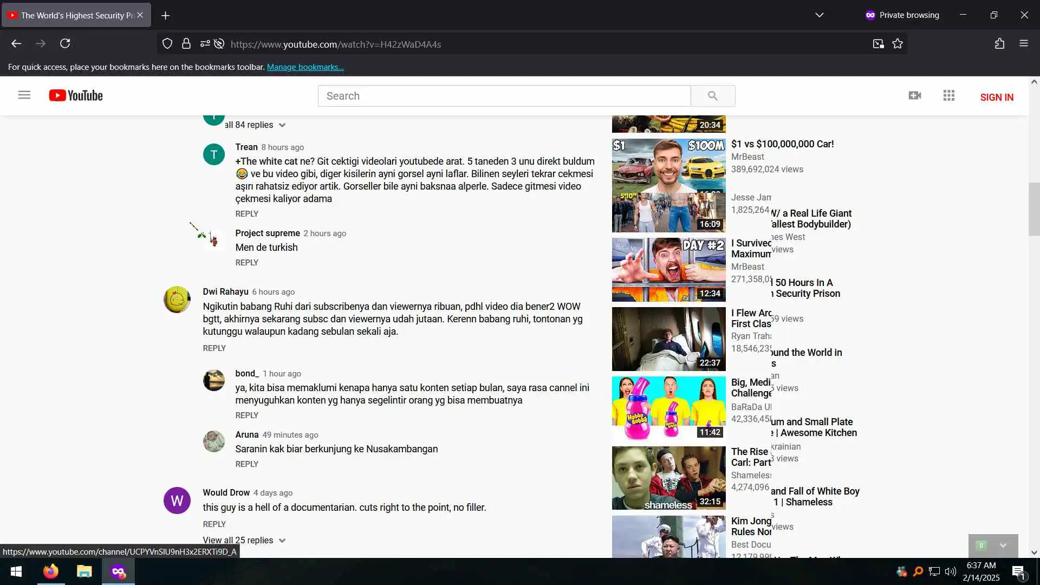The image size is (1040, 585).
Task: Click the shield tracking protection icon
Action: coord(167,44)
